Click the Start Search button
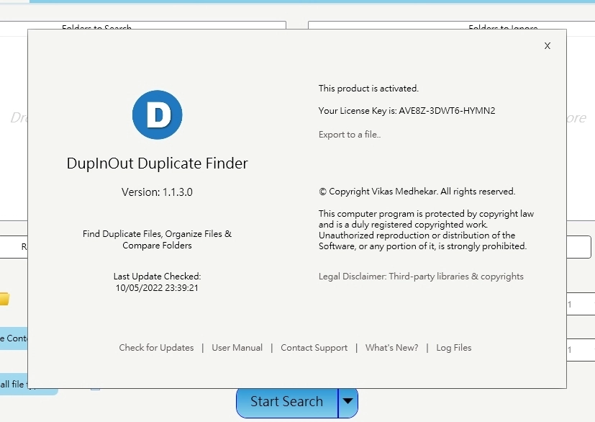595x422 pixels. 287,402
